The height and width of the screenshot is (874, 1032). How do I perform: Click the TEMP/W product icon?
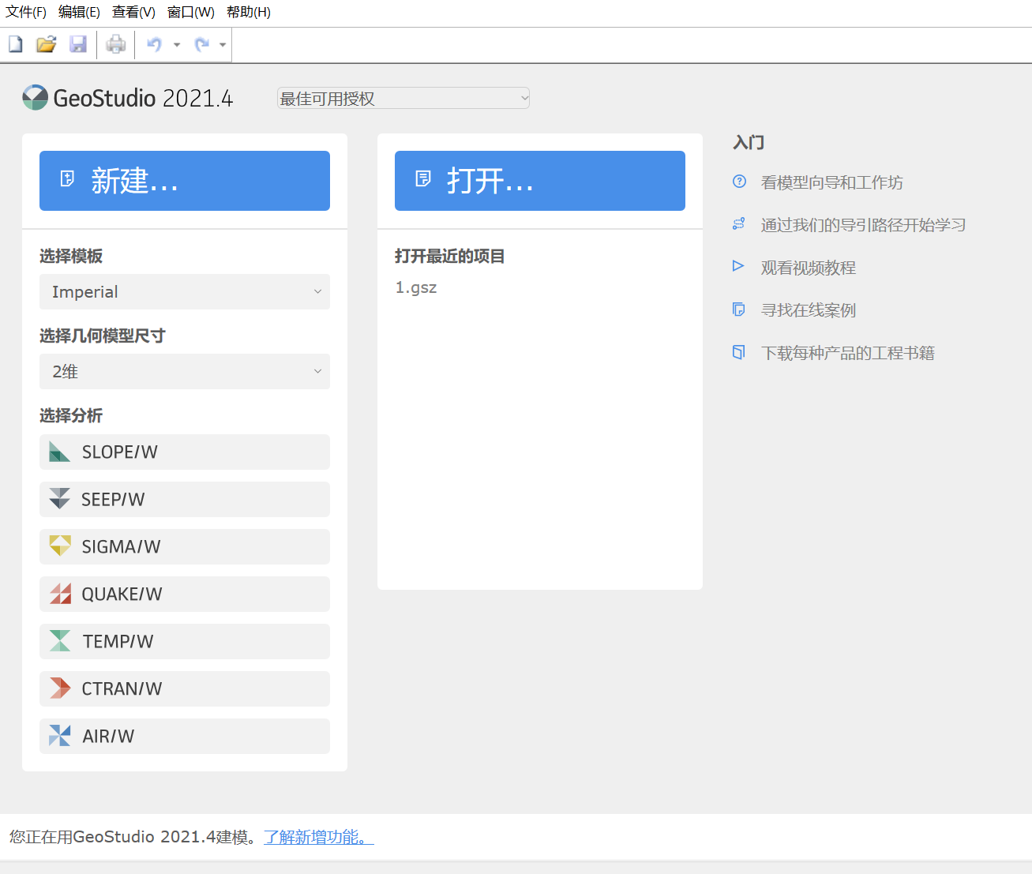click(x=60, y=641)
